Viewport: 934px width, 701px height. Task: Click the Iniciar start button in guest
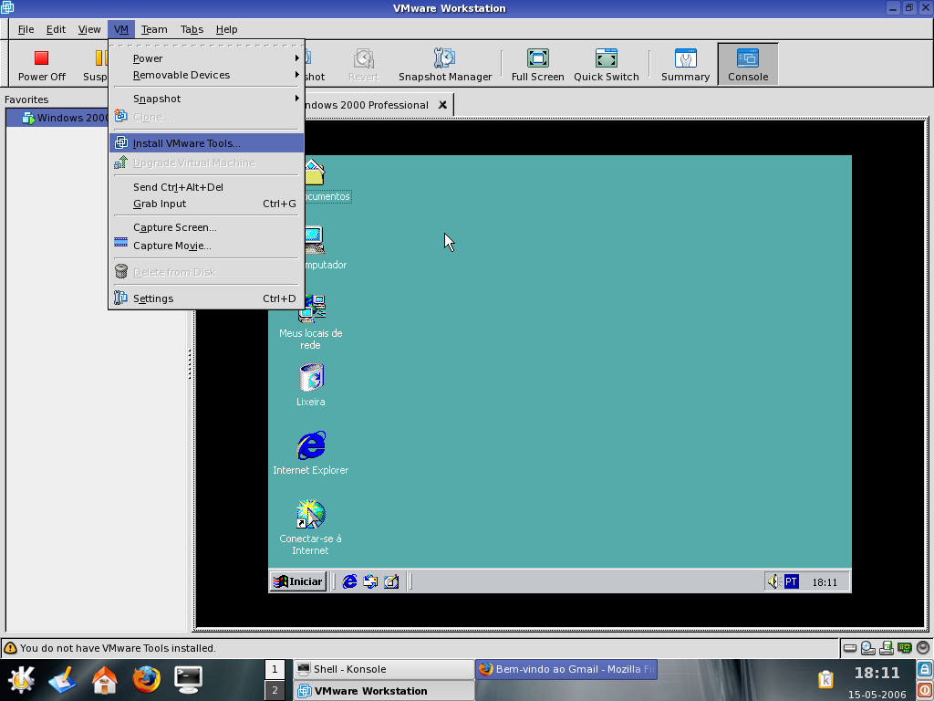tap(298, 581)
